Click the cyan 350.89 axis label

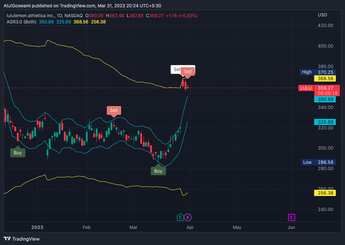coord(325,99)
